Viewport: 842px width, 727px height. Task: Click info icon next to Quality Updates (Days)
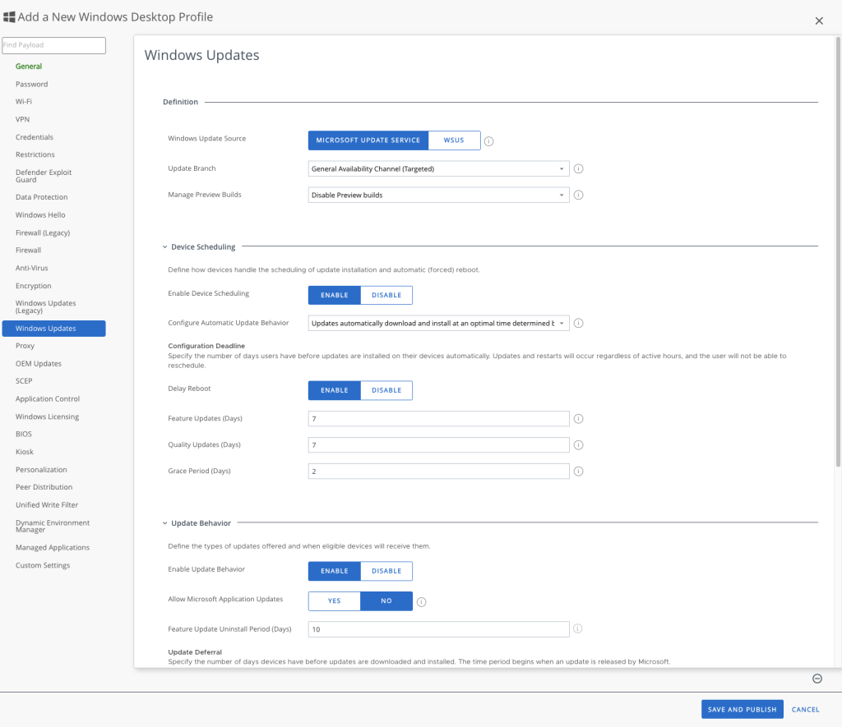[578, 445]
